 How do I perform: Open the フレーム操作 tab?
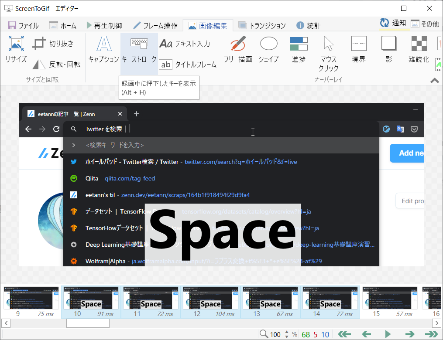click(x=155, y=26)
